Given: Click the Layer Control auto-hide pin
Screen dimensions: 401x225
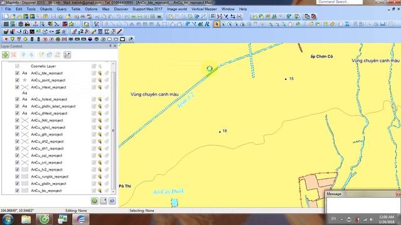Looking at the screenshot, I should click(110, 46).
